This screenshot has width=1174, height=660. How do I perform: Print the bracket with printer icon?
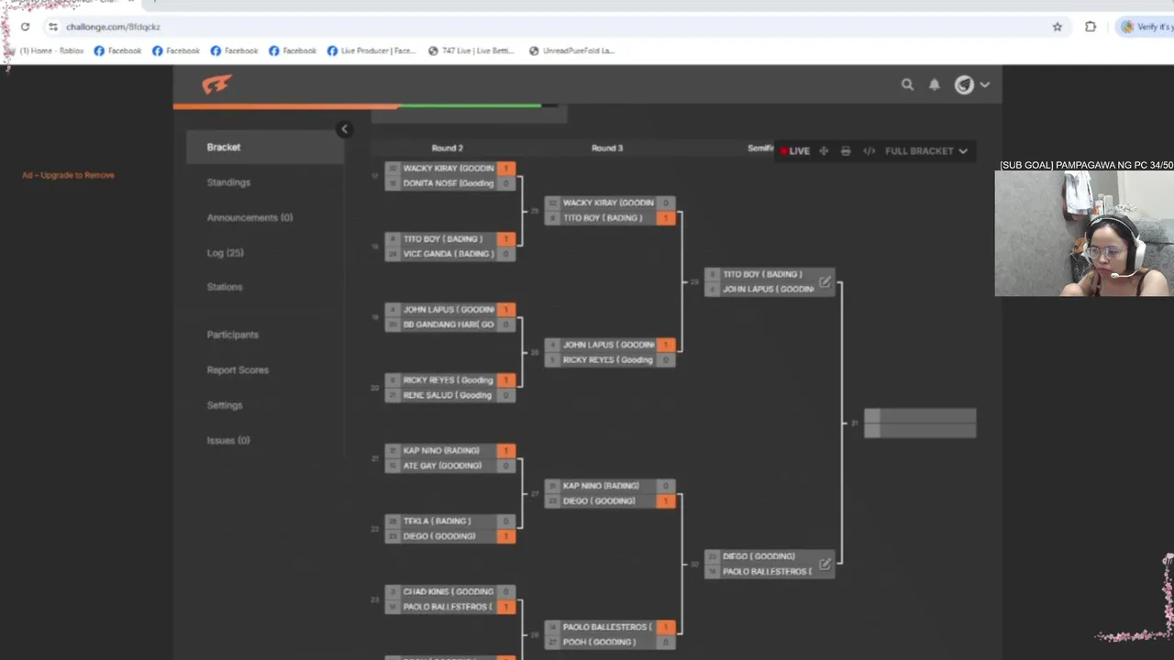pyautogui.click(x=846, y=151)
